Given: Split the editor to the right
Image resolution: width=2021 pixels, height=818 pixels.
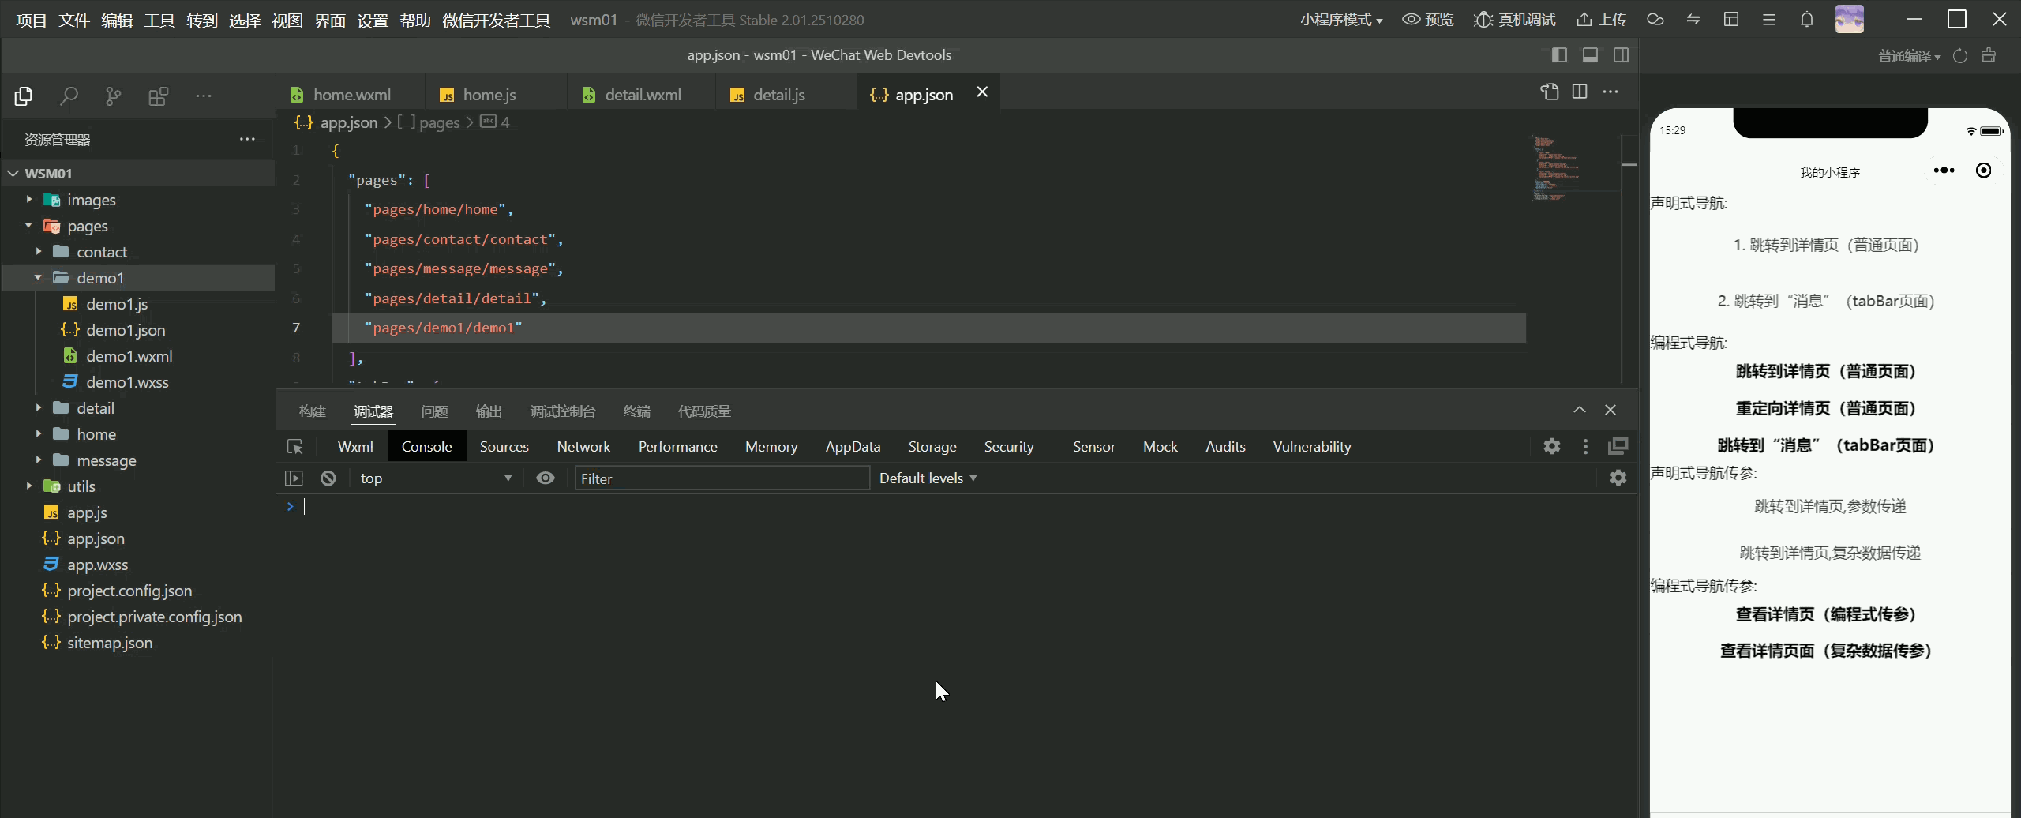Looking at the screenshot, I should 1580,92.
